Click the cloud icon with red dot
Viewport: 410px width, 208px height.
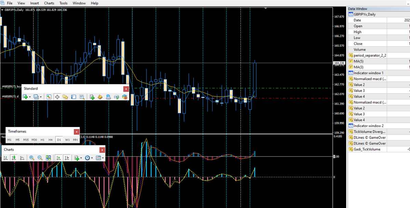[x=125, y=97]
